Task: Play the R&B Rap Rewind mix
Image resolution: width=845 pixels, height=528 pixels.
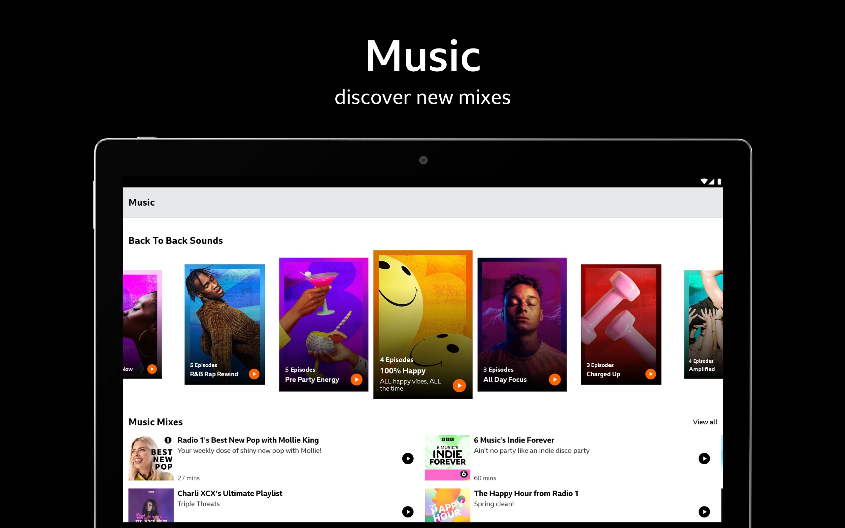Action: coord(254,374)
